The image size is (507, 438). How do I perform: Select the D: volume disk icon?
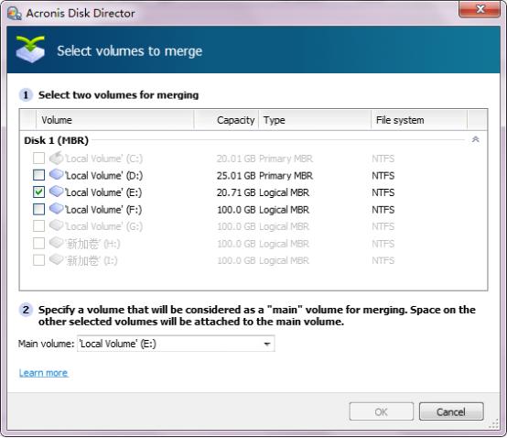tap(56, 174)
